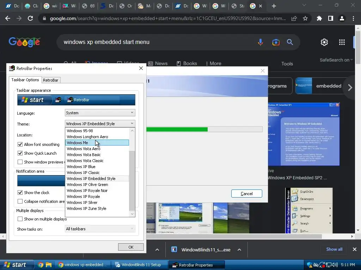Open the Tools search option
The image size is (361, 270).
tap(287, 64)
